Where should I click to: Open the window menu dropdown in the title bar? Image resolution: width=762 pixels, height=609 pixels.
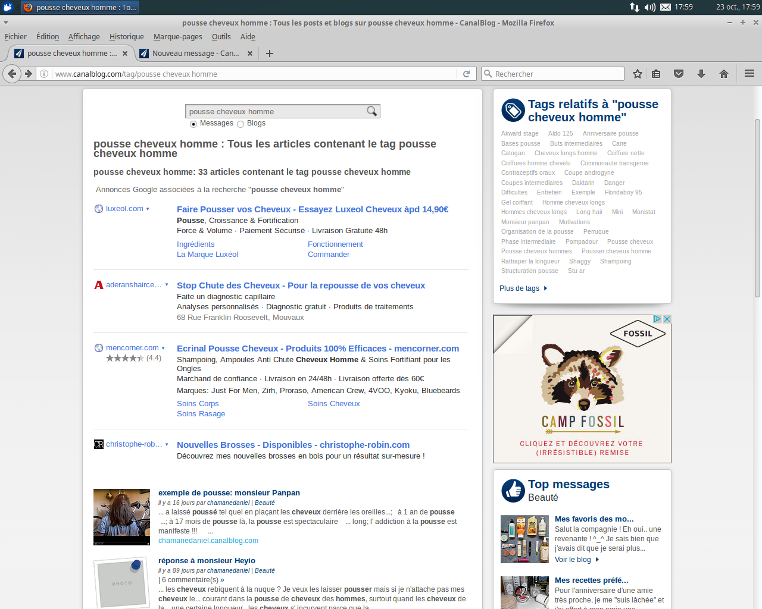6,23
